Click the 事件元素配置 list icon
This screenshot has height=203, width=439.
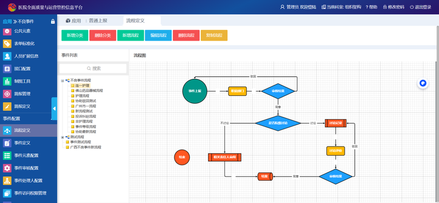pyautogui.click(x=7, y=155)
